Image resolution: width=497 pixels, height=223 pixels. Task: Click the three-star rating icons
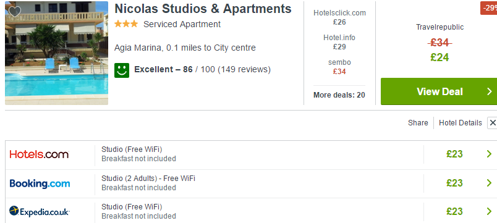click(126, 24)
